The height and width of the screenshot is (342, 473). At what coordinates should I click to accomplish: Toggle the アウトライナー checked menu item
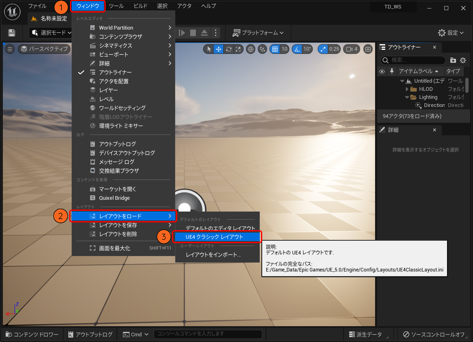tap(115, 72)
